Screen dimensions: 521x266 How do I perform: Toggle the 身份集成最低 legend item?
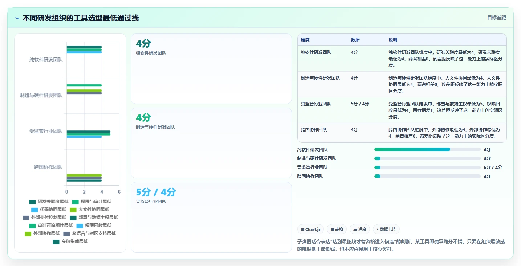point(70,242)
